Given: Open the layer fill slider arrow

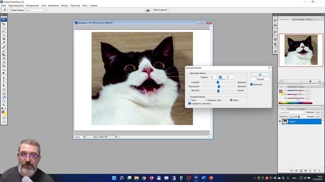Looking at the screenshot, I should (322, 117).
